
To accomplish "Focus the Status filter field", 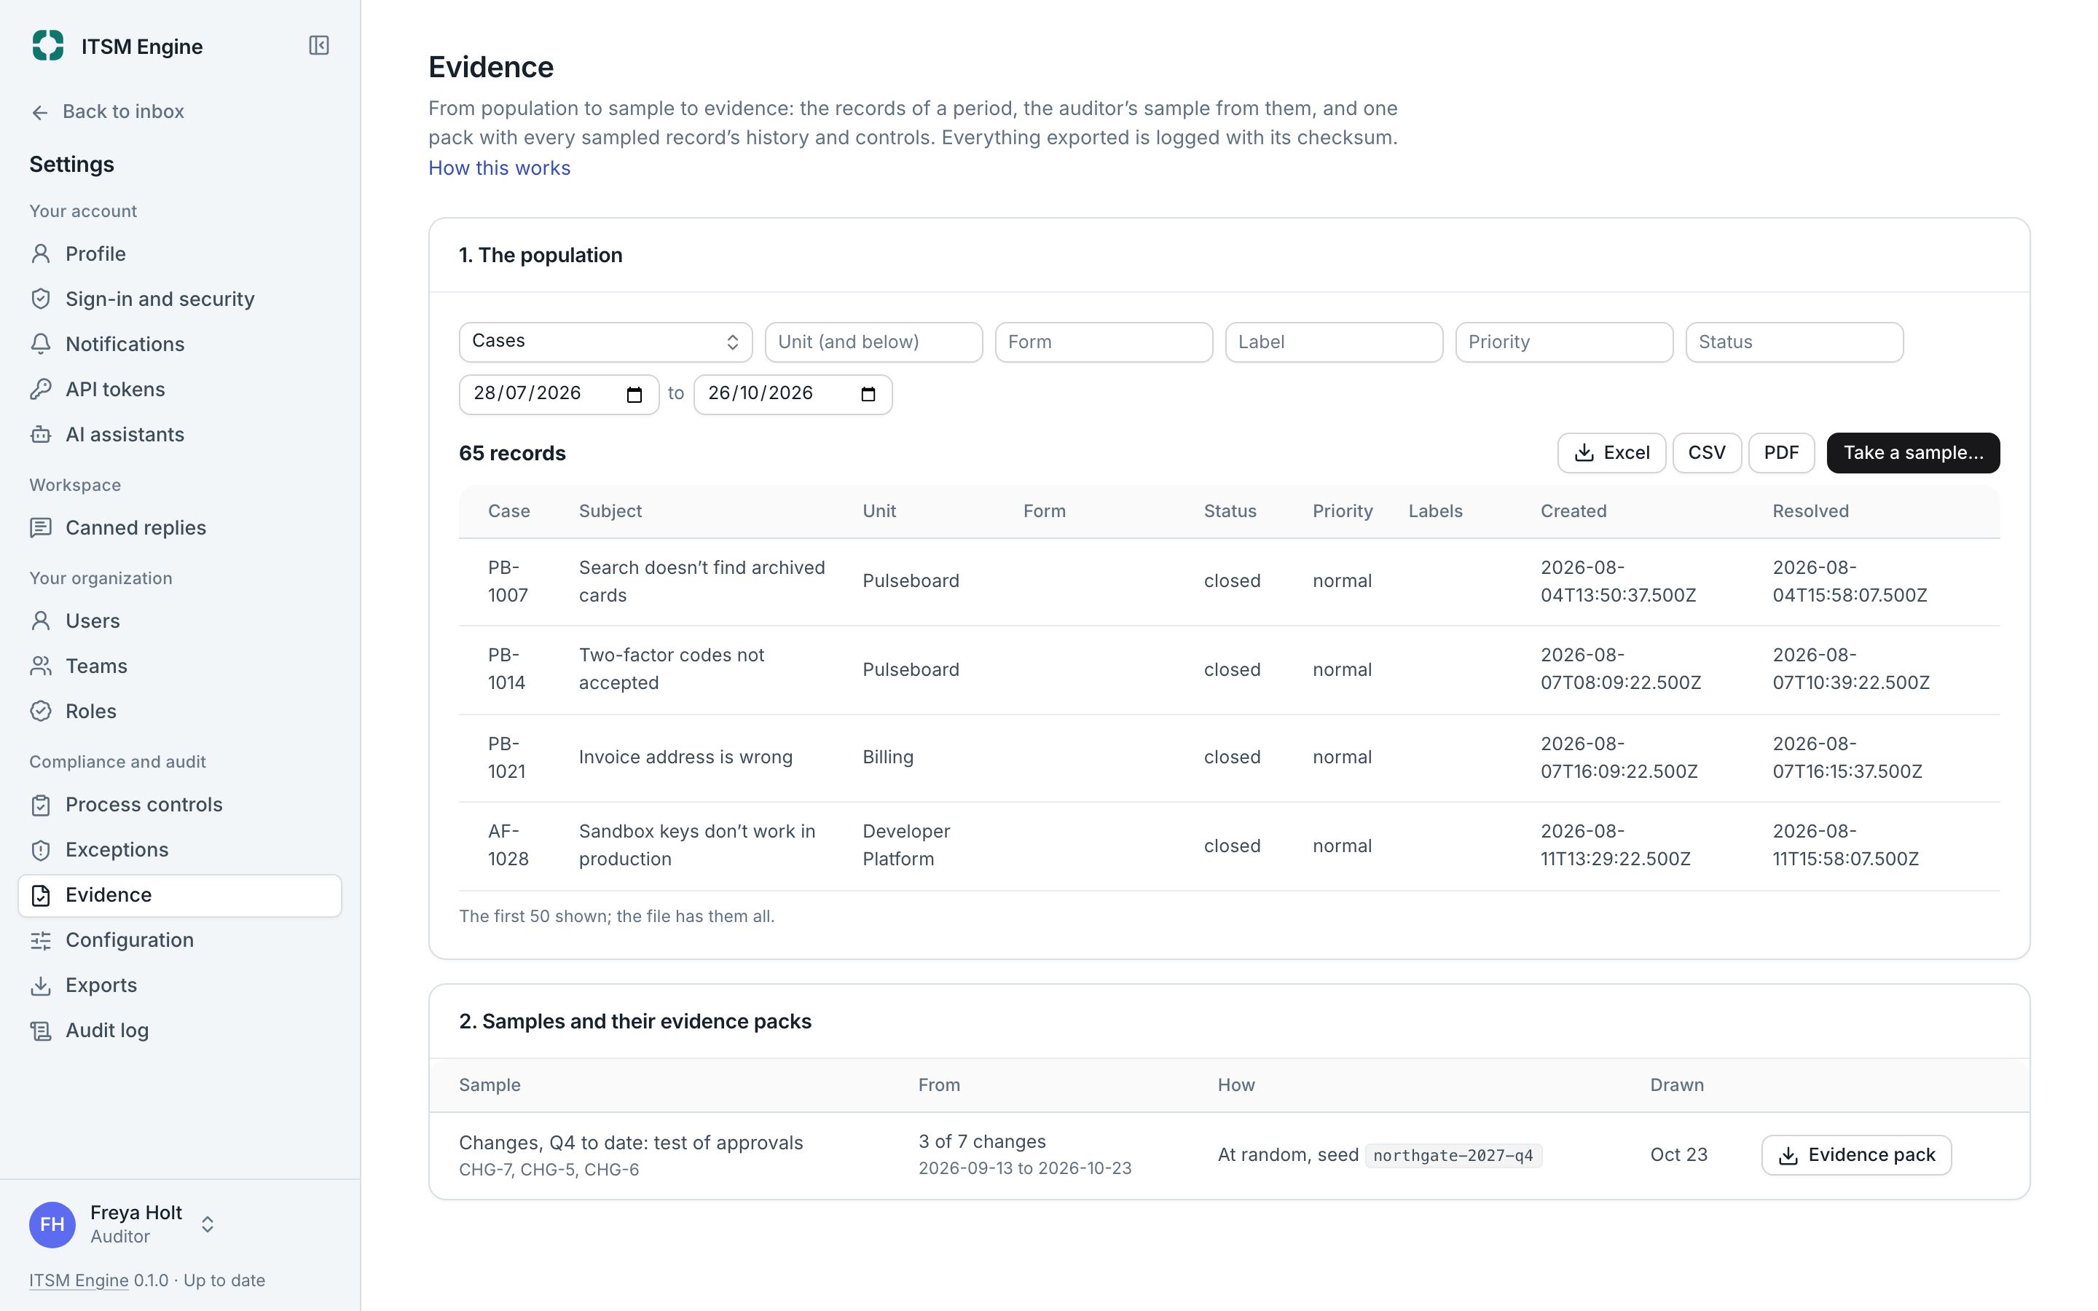I will pyautogui.click(x=1793, y=342).
